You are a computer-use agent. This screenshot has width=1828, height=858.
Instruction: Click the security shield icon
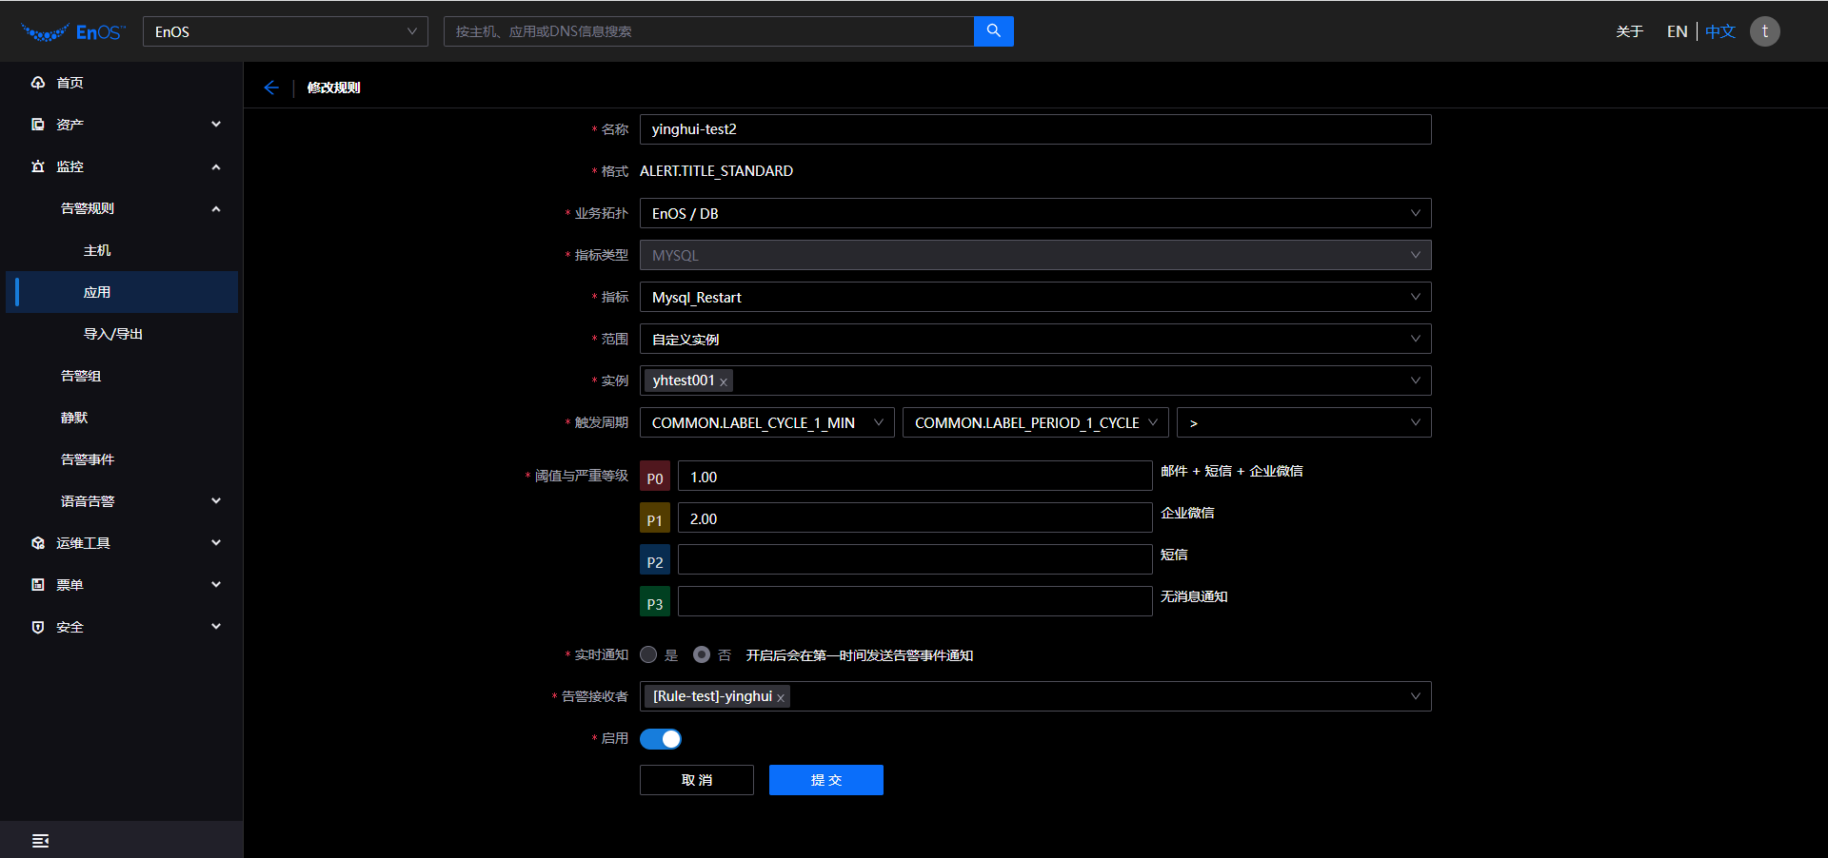38,627
